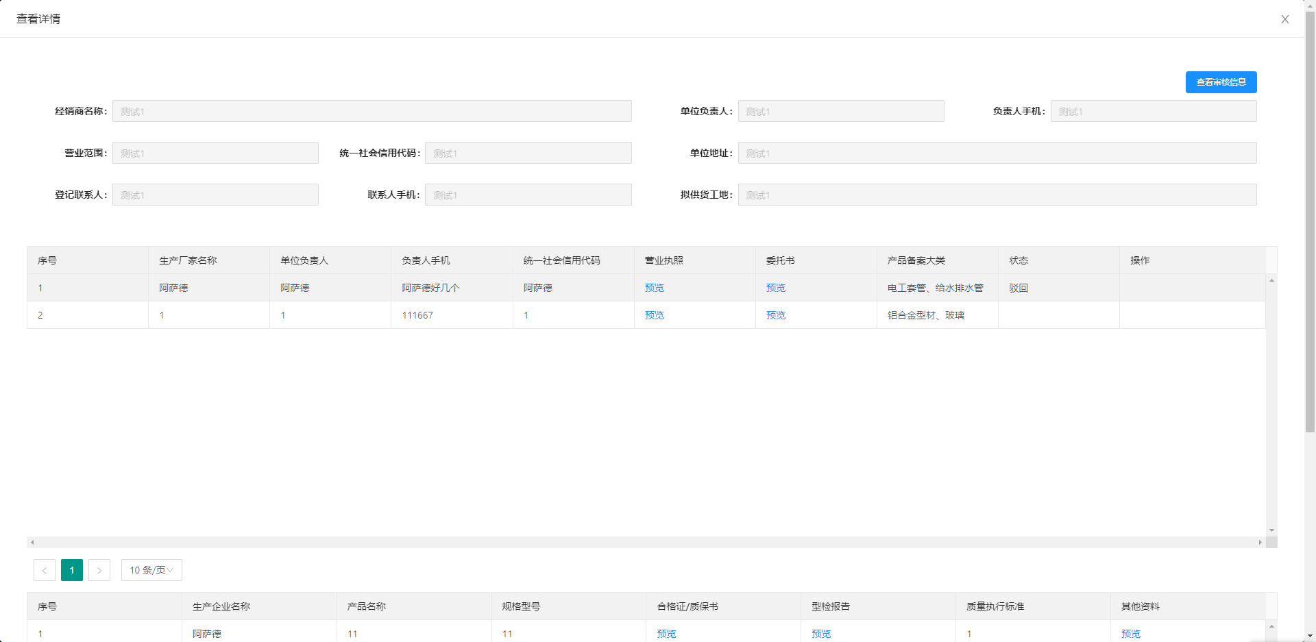Click table scroll-down arrow of manufacturer table

tap(1271, 530)
